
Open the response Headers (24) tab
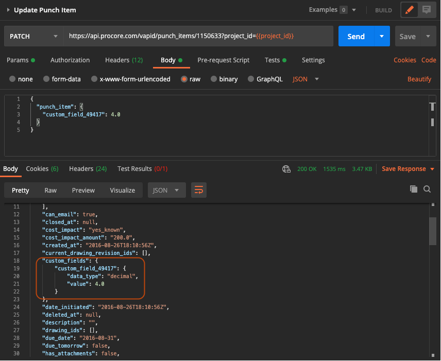88,169
